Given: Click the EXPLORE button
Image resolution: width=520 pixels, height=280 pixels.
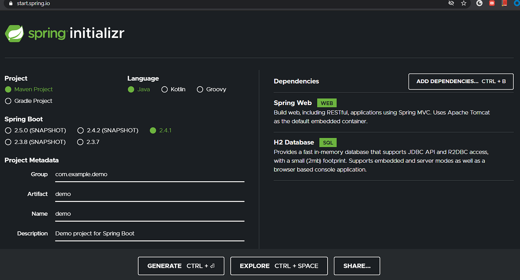Looking at the screenshot, I should coord(279,266).
